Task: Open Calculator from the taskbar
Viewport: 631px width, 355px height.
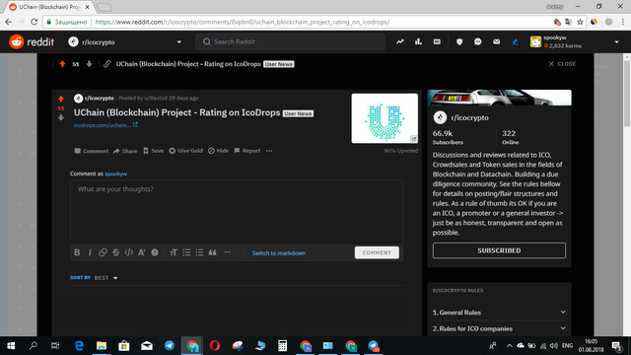Action: [283, 346]
